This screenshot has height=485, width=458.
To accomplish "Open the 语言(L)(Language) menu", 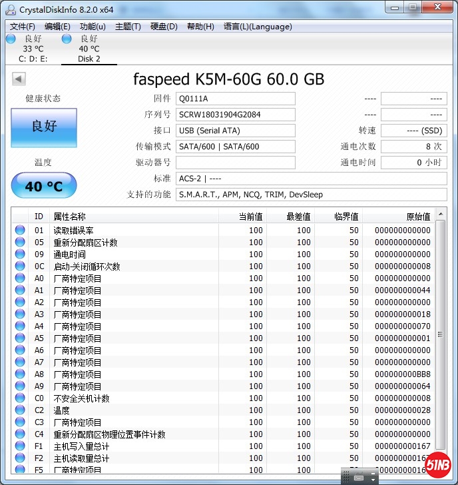I will click(258, 27).
